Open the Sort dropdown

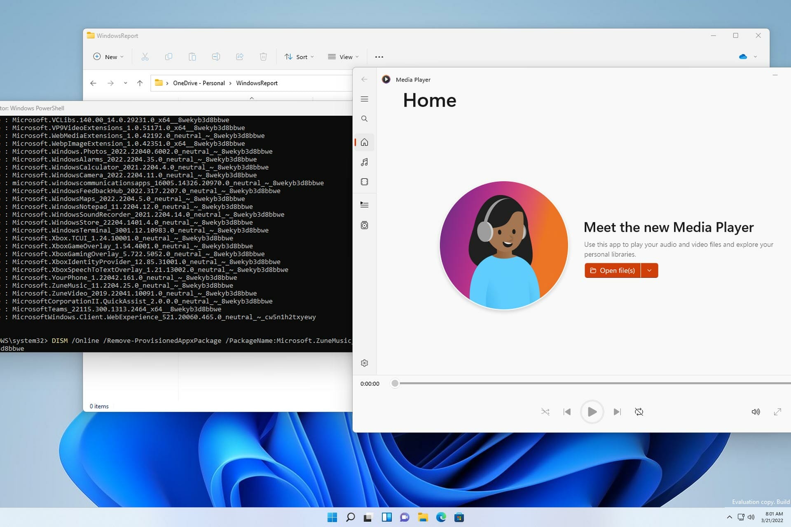pos(299,56)
